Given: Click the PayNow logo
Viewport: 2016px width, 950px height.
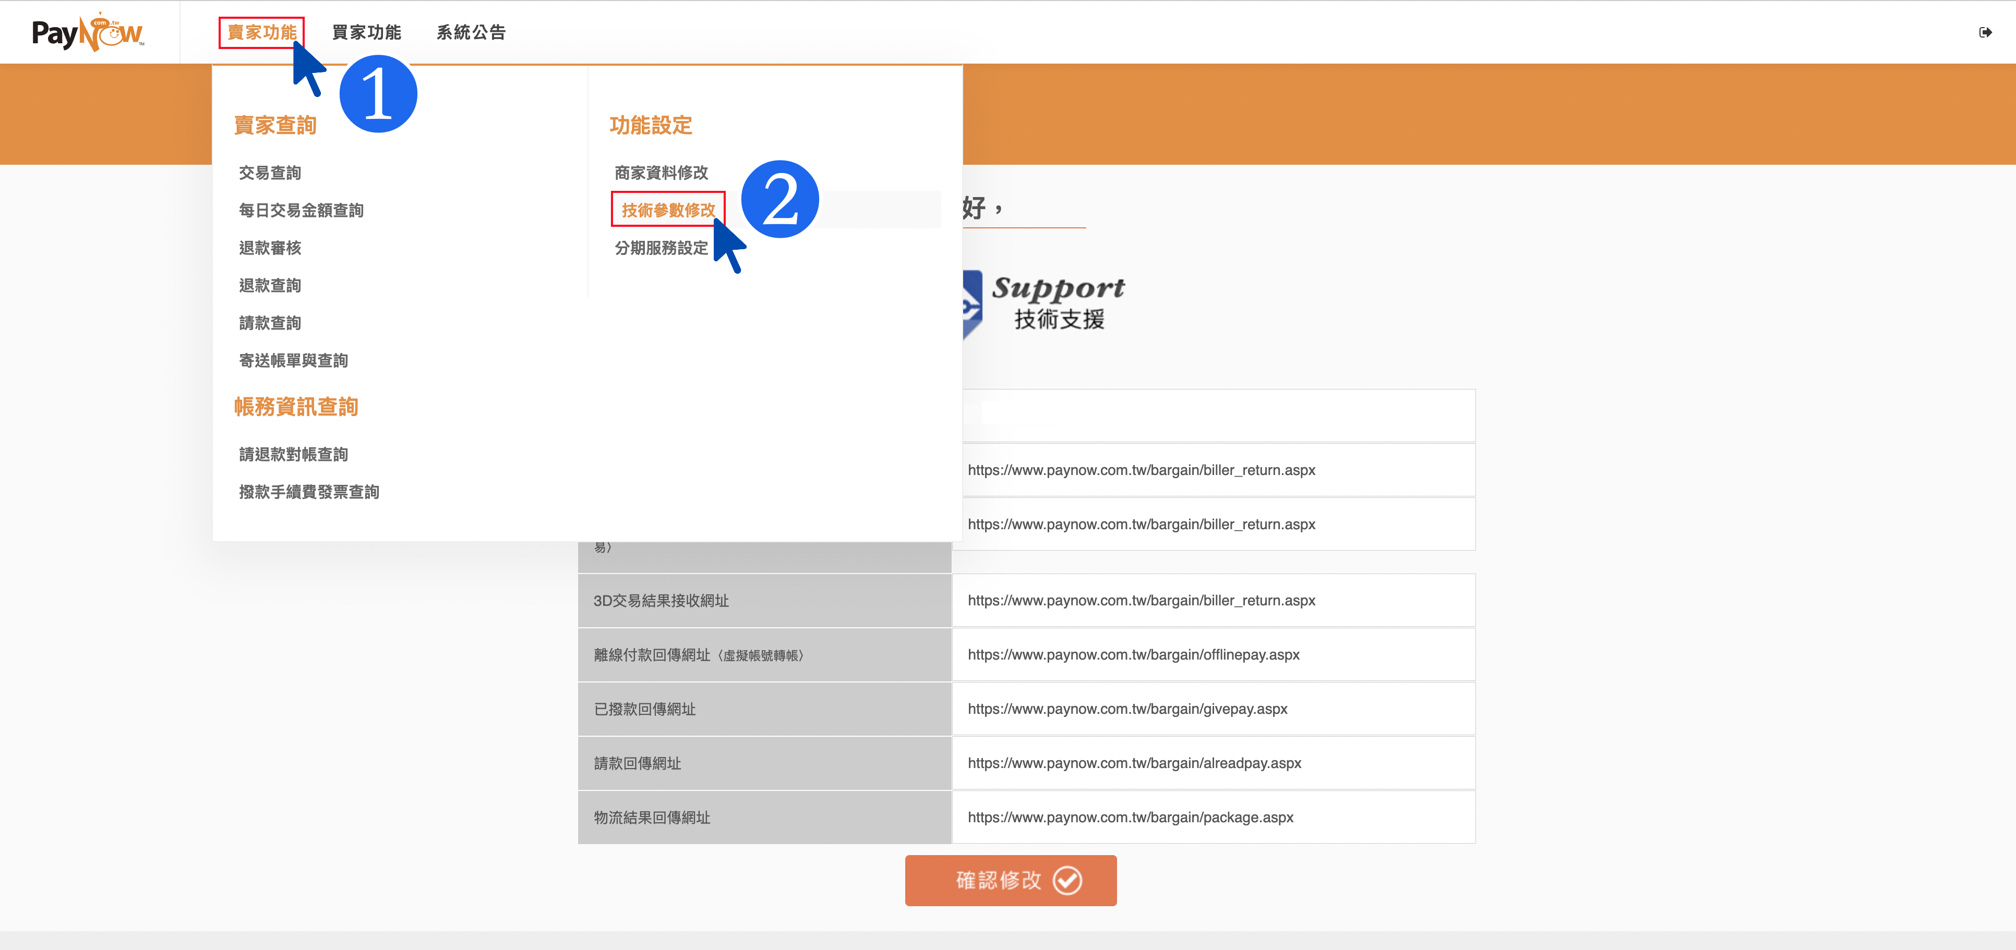Looking at the screenshot, I should (x=88, y=32).
